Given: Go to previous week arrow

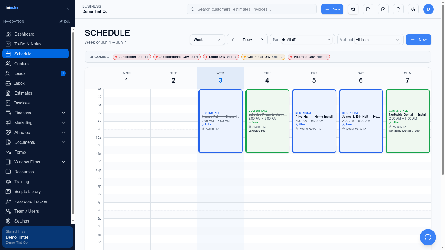Looking at the screenshot, I should click(x=233, y=40).
